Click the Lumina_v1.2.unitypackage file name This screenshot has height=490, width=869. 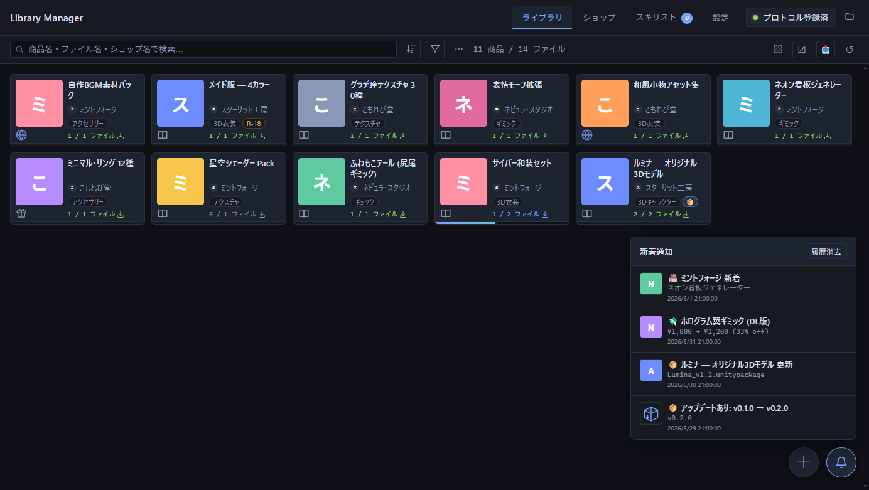pyautogui.click(x=716, y=375)
